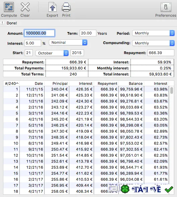Sort by the #/240 column header
177x197 pixels.
[11, 83]
